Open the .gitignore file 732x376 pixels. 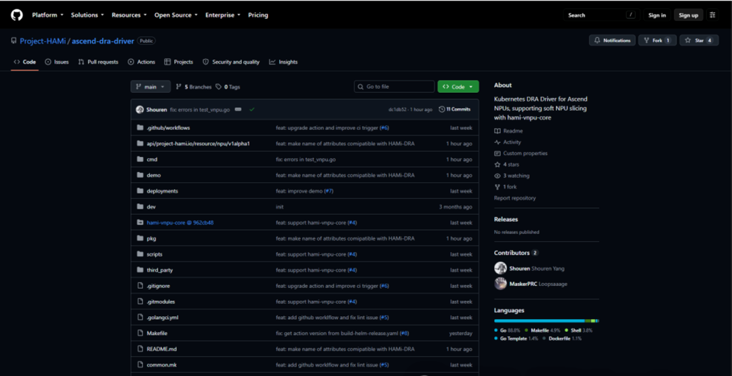[x=158, y=286]
